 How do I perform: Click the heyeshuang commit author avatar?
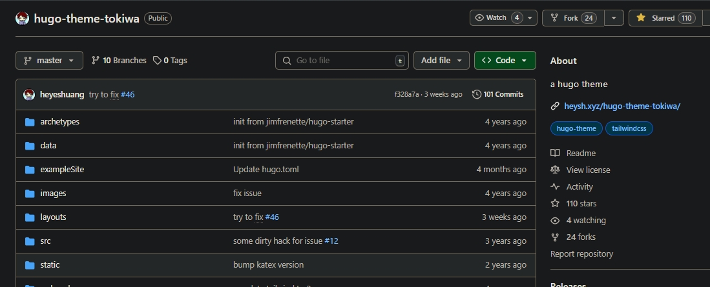tap(29, 95)
